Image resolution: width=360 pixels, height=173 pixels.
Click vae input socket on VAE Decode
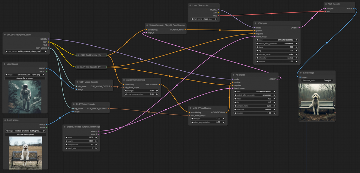click(325, 12)
